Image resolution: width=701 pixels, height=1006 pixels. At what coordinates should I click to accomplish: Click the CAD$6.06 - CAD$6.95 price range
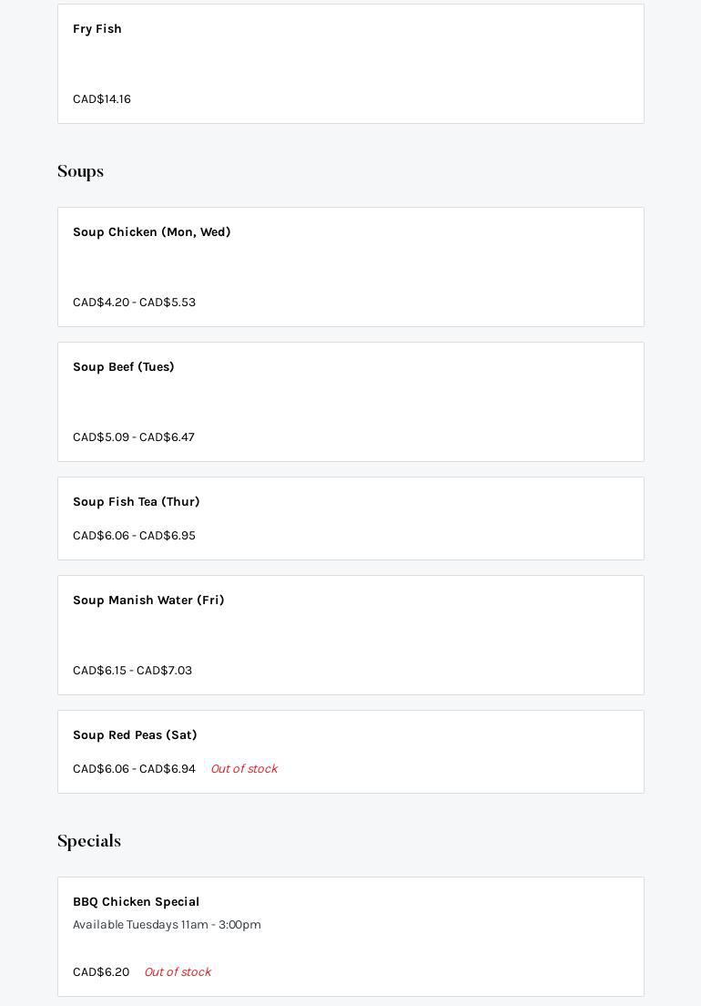[134, 536]
